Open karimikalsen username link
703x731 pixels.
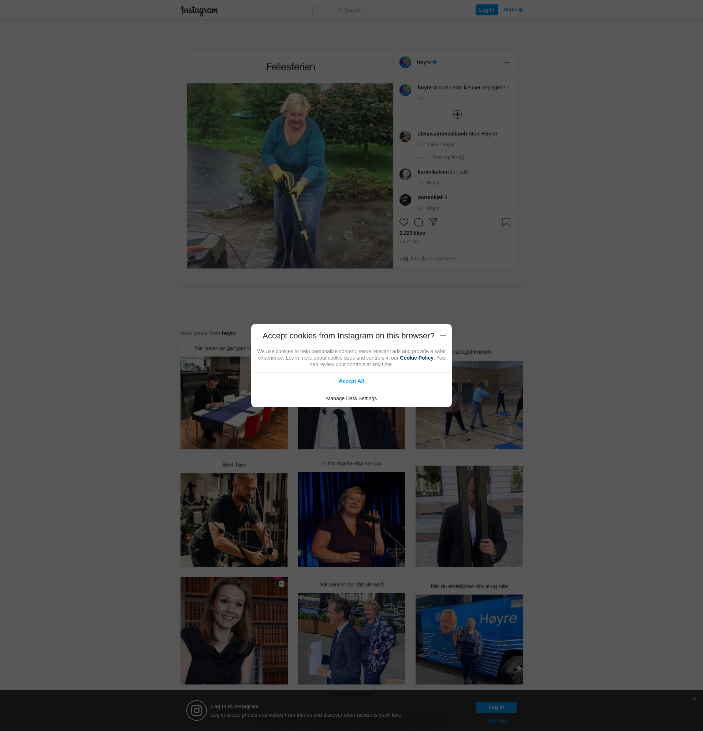[x=433, y=171]
